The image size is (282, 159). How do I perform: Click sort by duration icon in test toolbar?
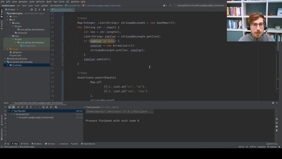click(22, 107)
